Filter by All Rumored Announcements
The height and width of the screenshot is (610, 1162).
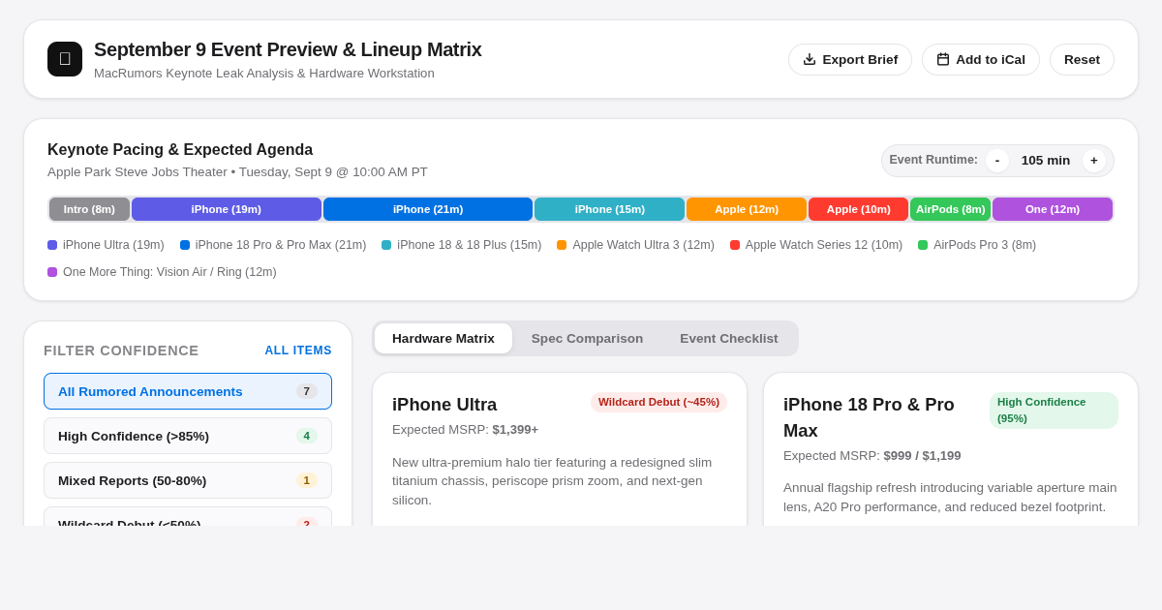tap(188, 391)
